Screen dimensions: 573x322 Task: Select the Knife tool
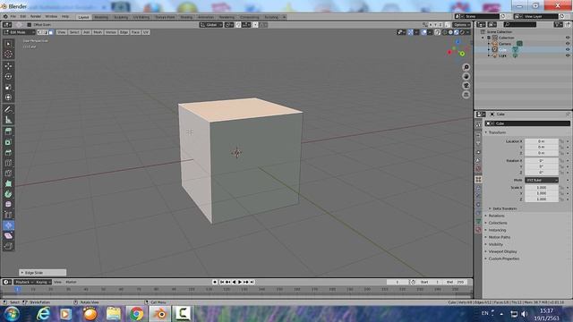coord(8,174)
